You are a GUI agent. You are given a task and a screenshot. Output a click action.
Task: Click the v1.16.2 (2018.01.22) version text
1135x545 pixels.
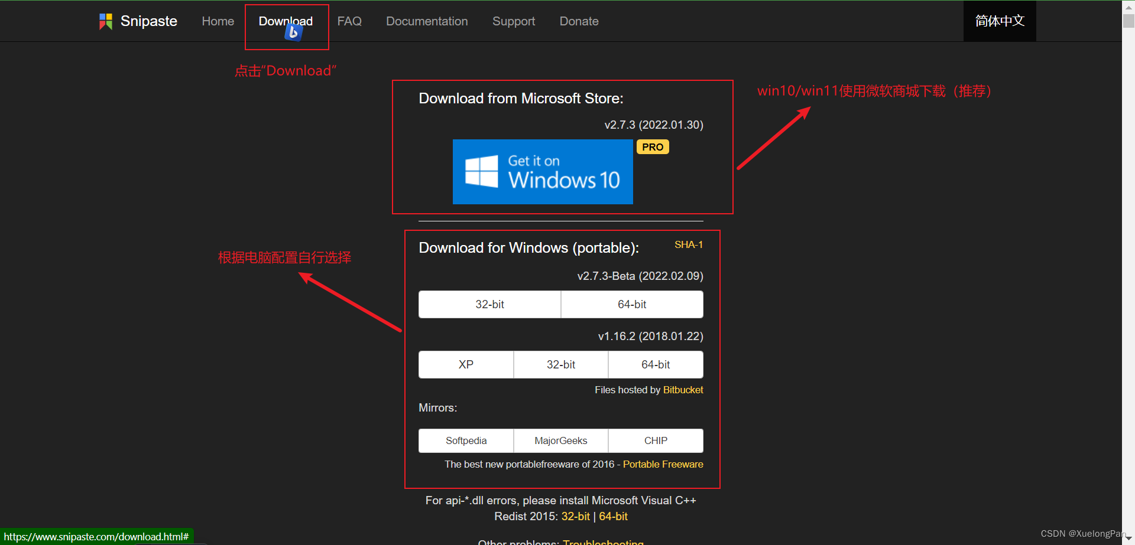click(650, 336)
